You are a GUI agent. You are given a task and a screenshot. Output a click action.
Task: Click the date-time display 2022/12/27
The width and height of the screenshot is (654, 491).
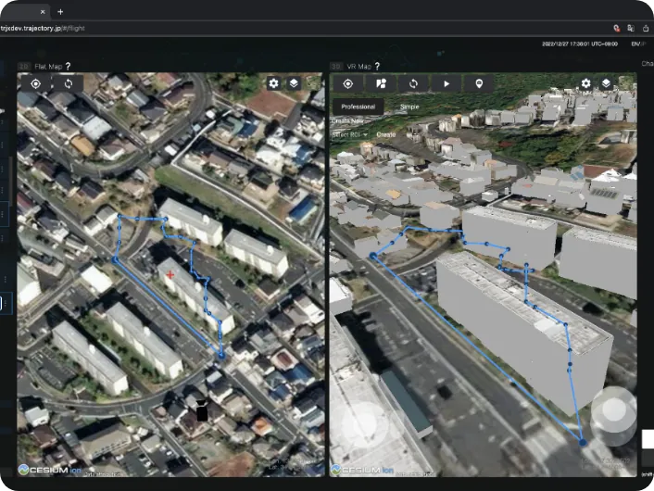tap(580, 44)
